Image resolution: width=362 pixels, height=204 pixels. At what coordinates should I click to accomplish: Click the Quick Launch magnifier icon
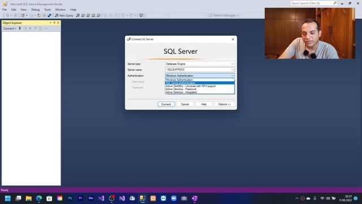pos(335,3)
